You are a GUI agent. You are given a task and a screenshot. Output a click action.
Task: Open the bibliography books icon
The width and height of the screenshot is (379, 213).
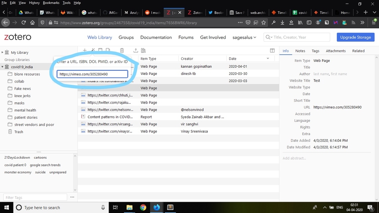coord(143,51)
